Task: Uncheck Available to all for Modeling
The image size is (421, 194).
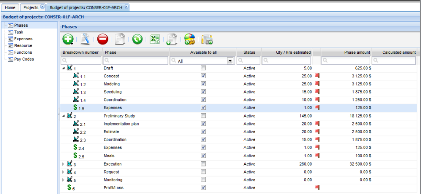Action: coord(203,84)
